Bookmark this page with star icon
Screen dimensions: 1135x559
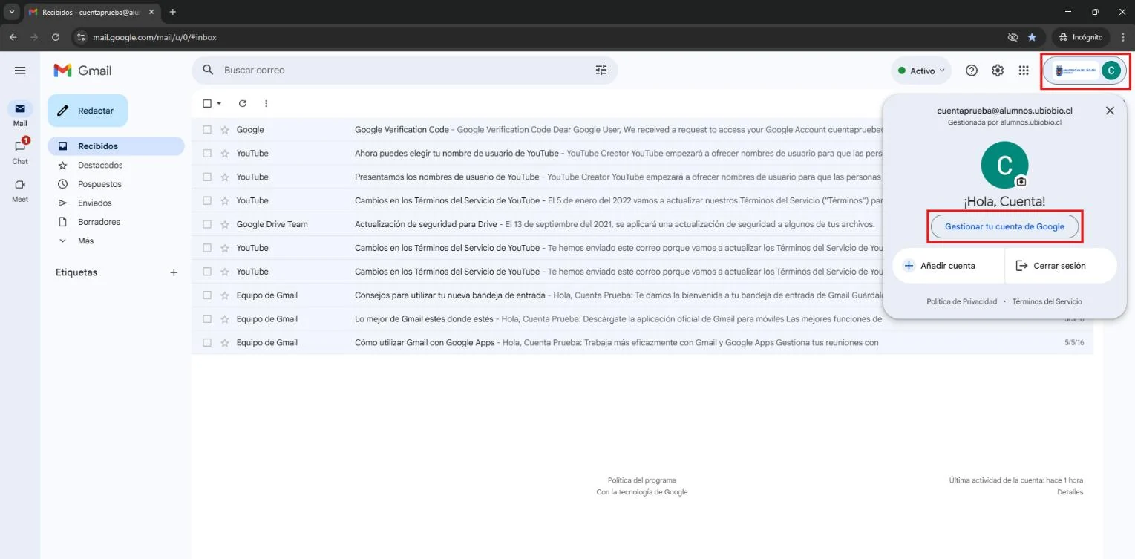pos(1032,37)
